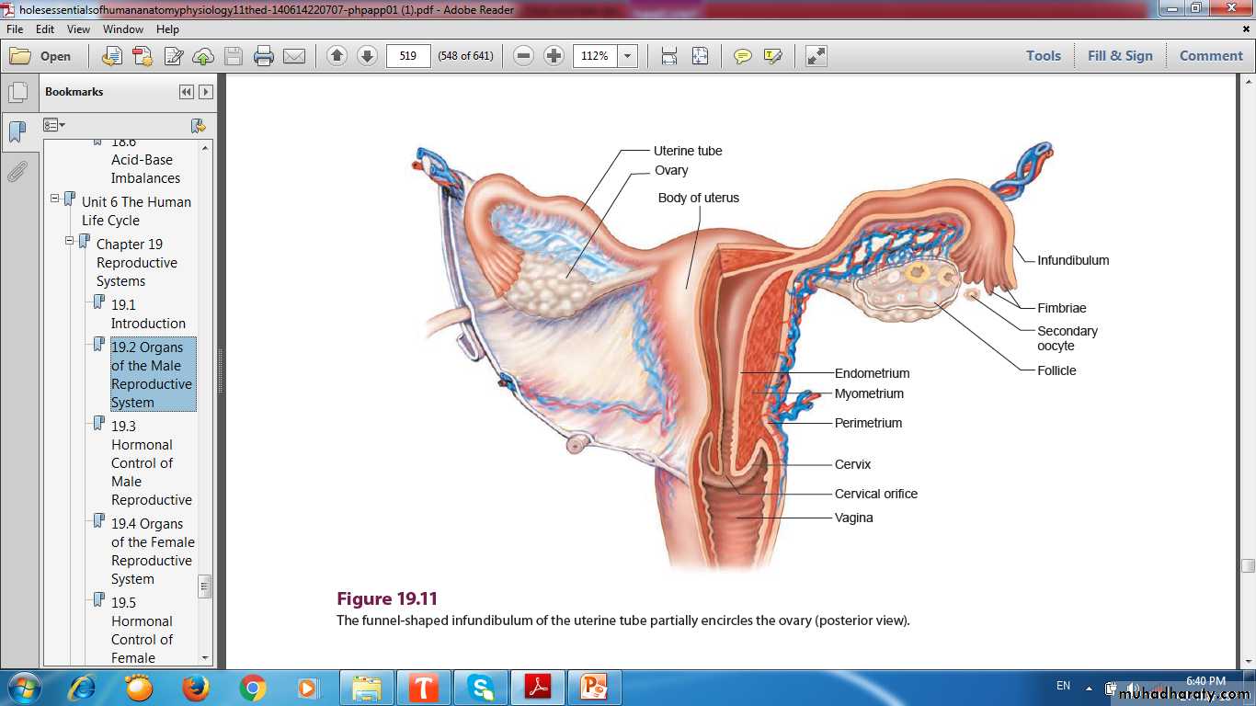The image size is (1256, 706).
Task: Open the Window menu
Action: [x=122, y=29]
